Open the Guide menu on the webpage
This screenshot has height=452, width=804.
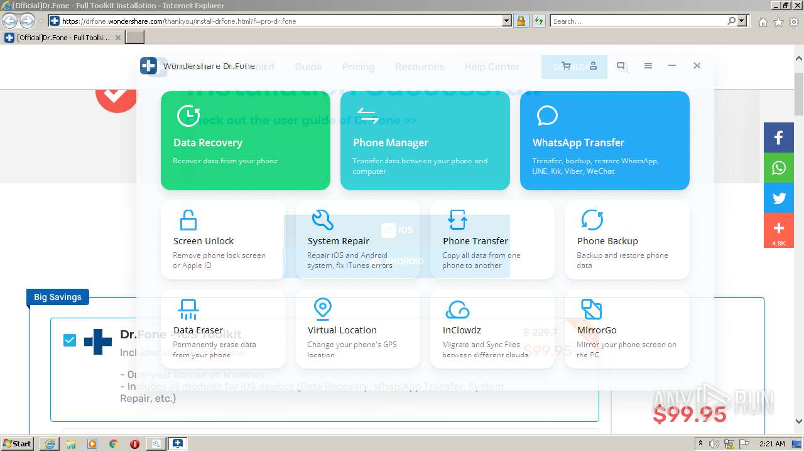pos(308,67)
